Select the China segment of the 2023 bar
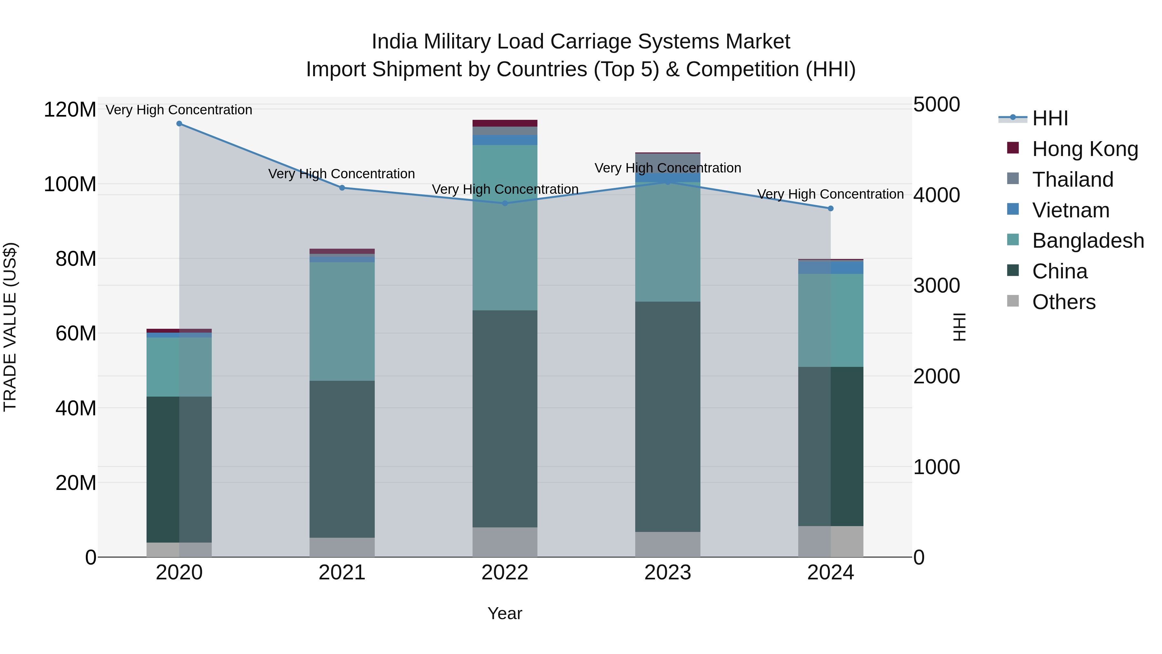Viewport: 1162px width, 654px height. pos(668,417)
